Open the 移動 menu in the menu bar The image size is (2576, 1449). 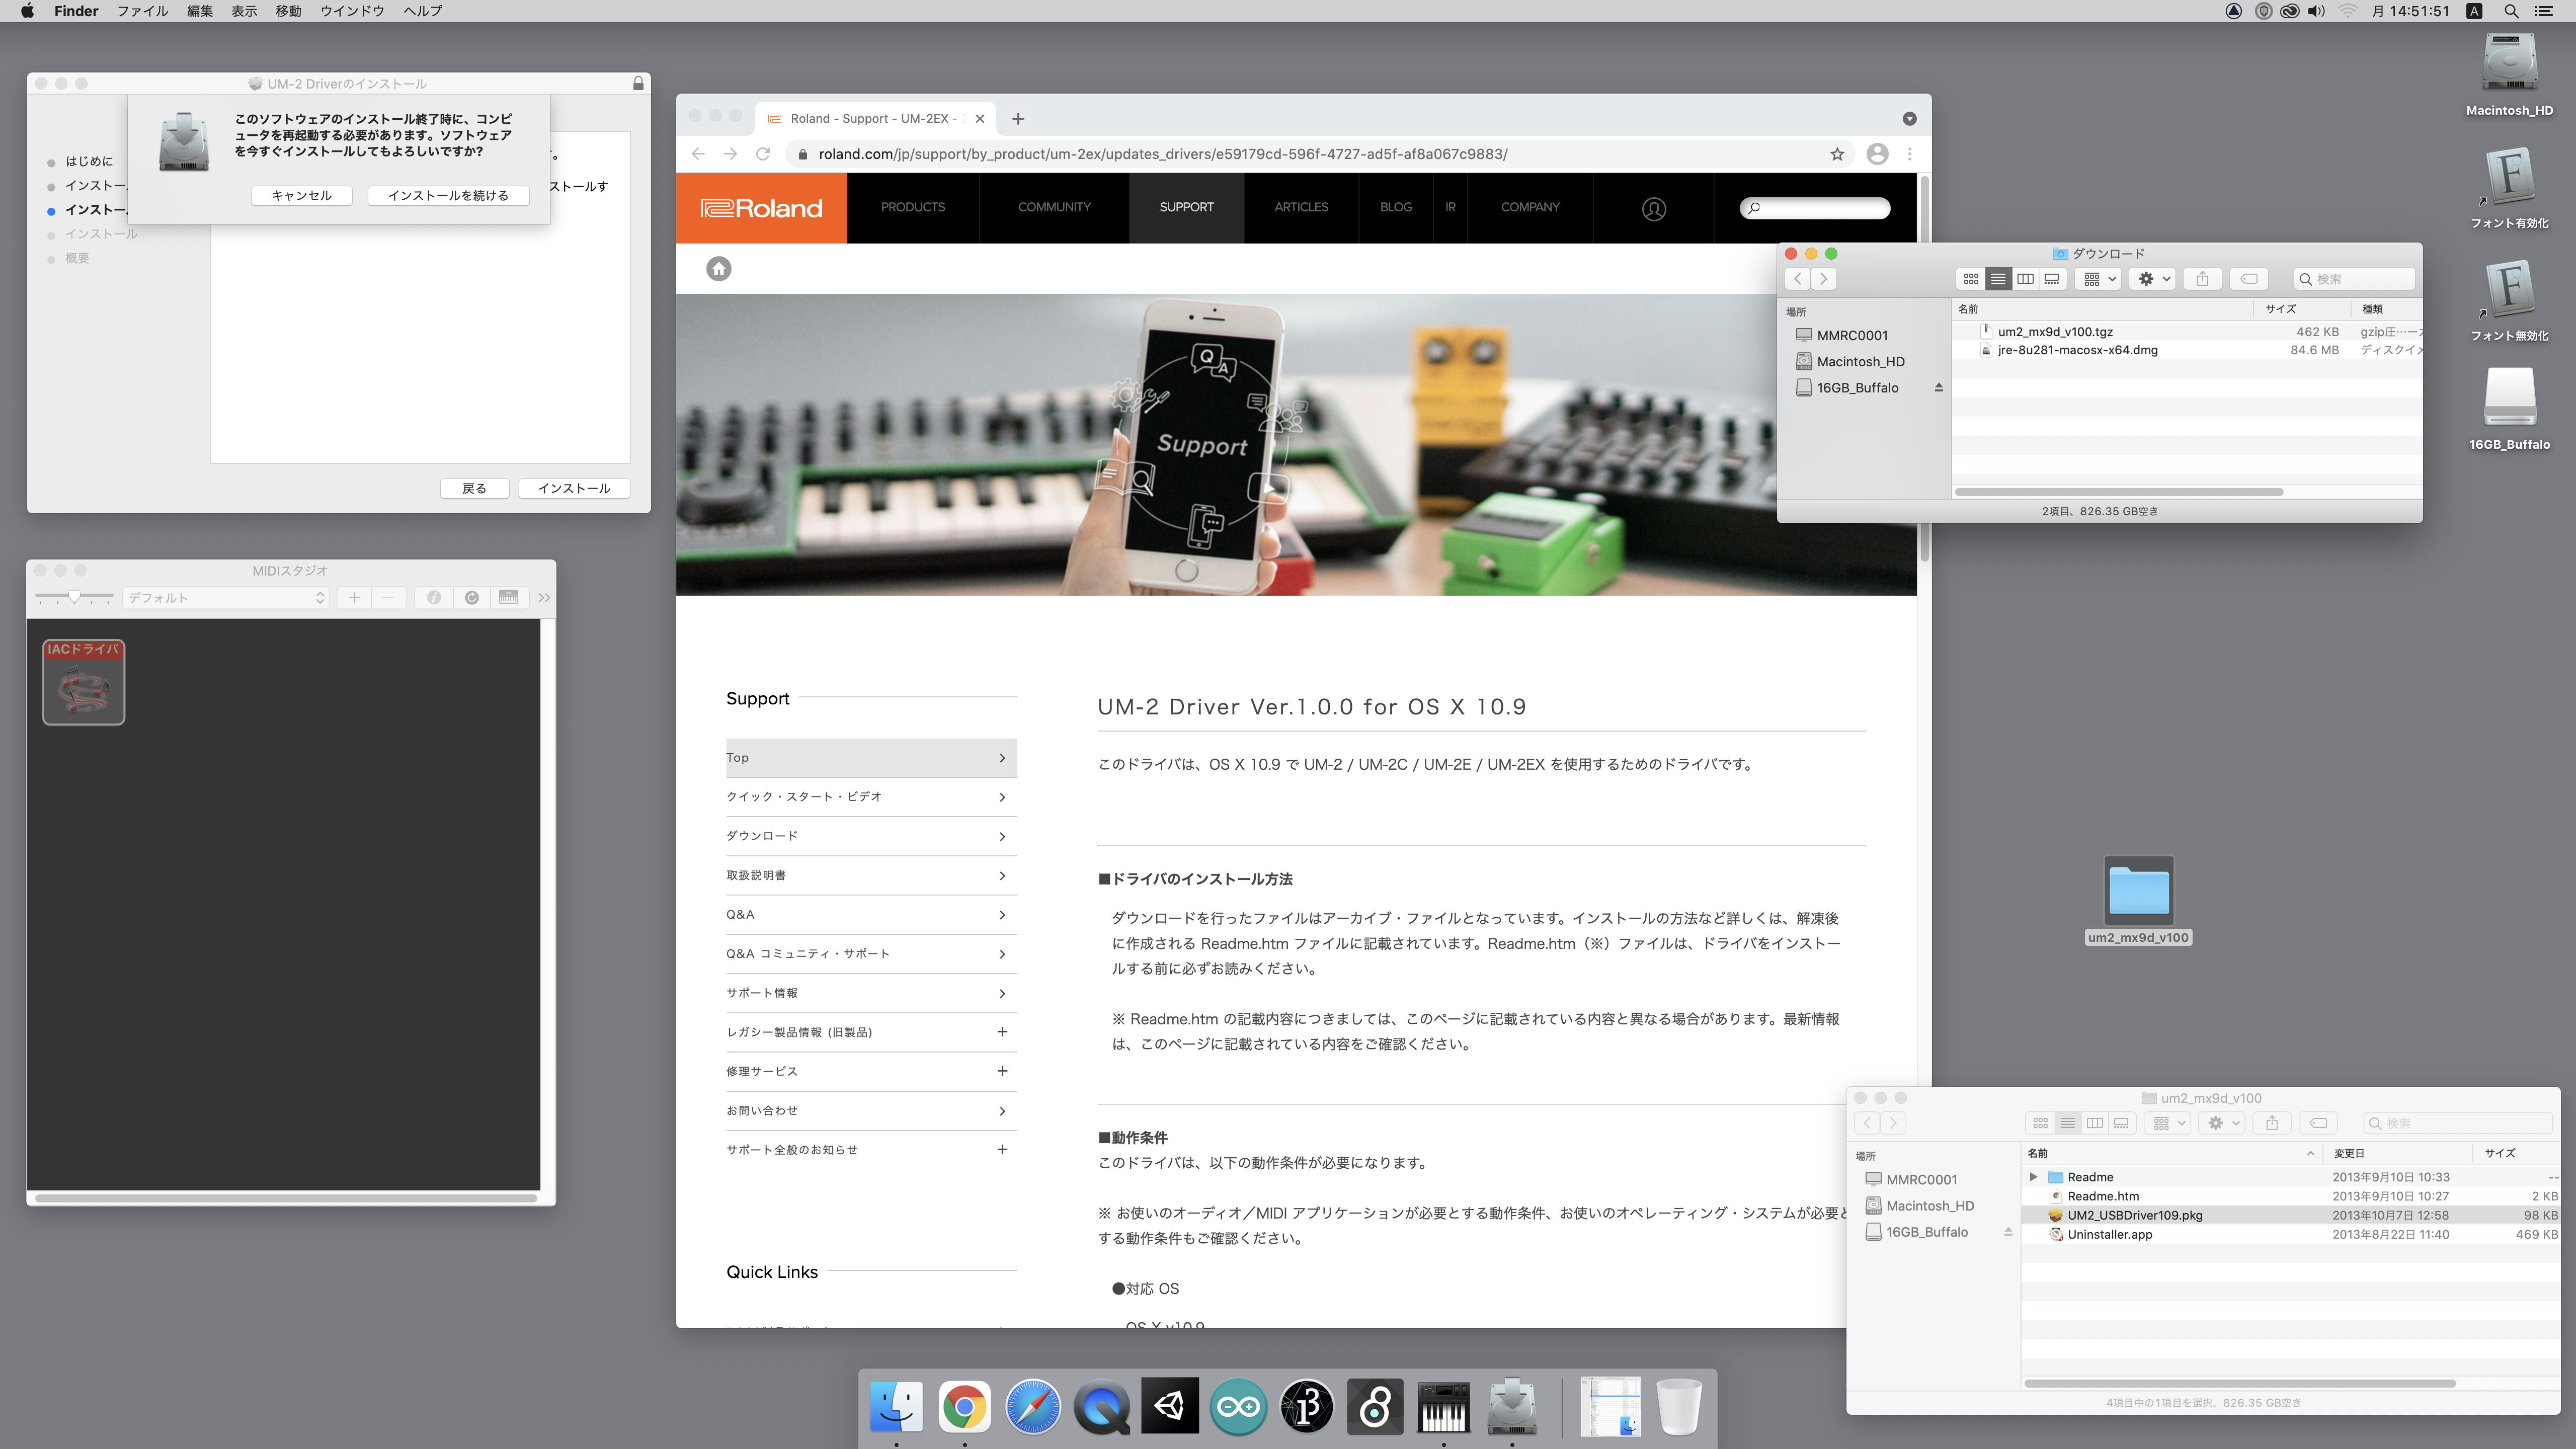288,11
